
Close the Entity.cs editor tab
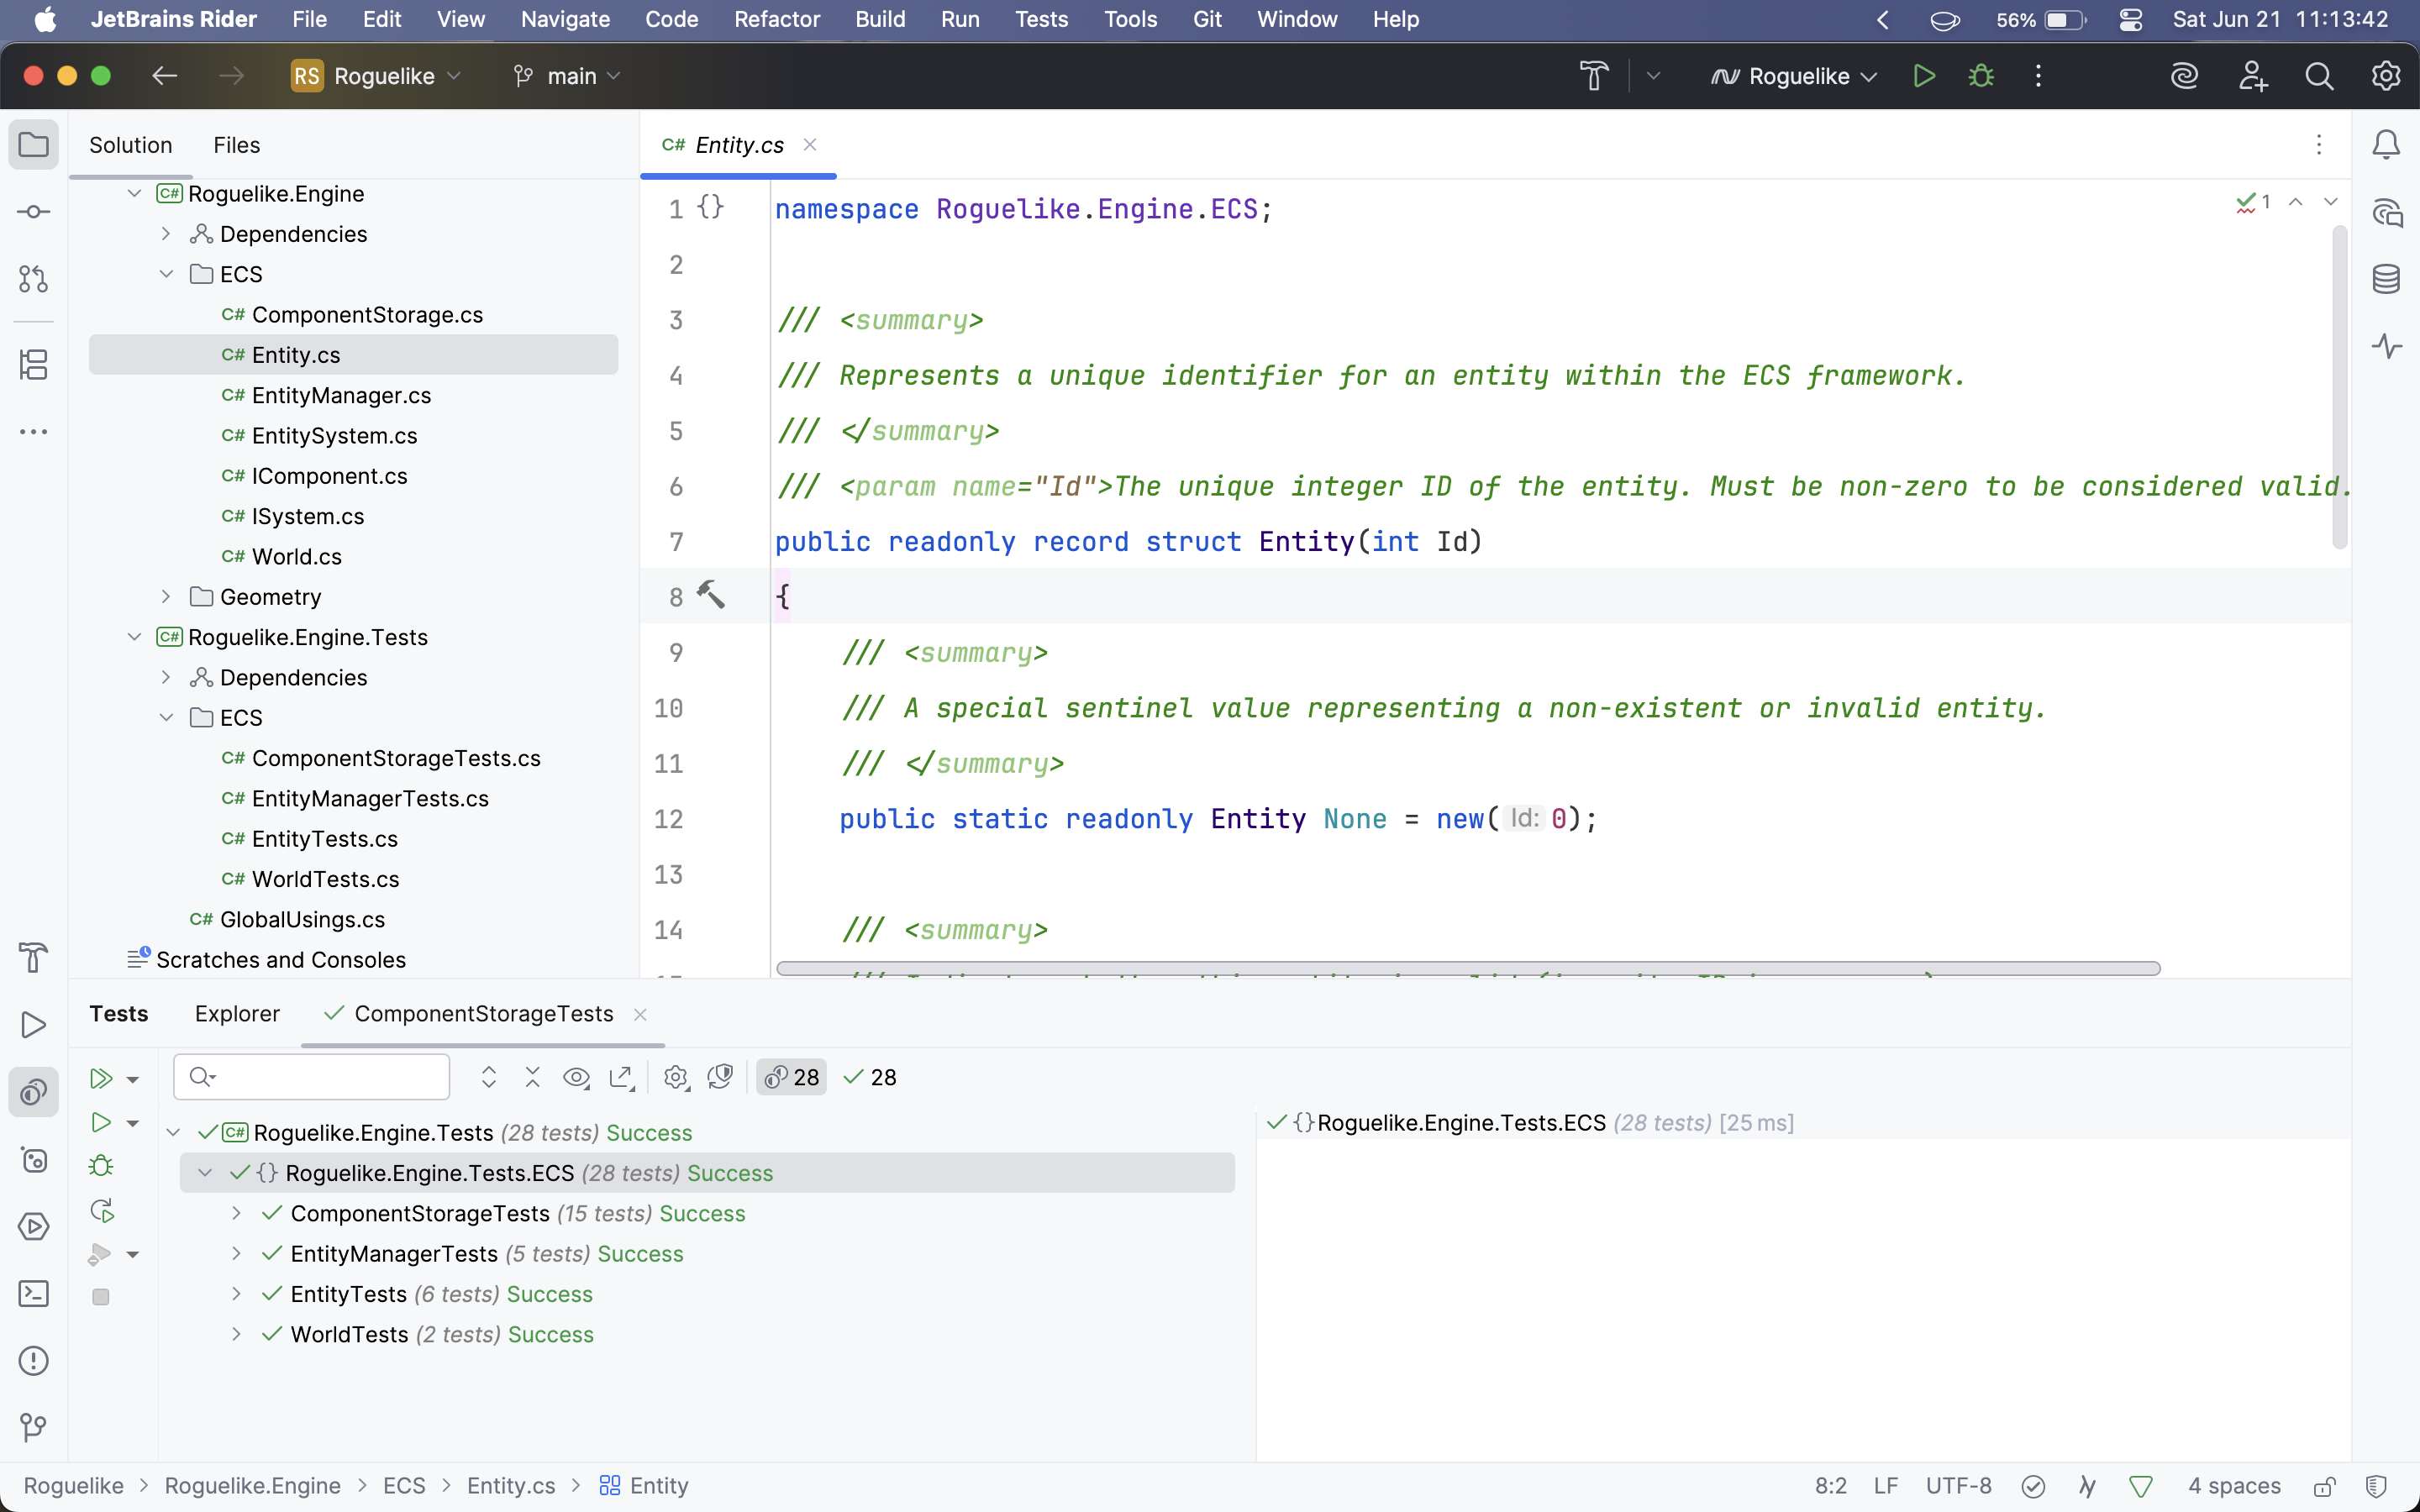(x=810, y=145)
